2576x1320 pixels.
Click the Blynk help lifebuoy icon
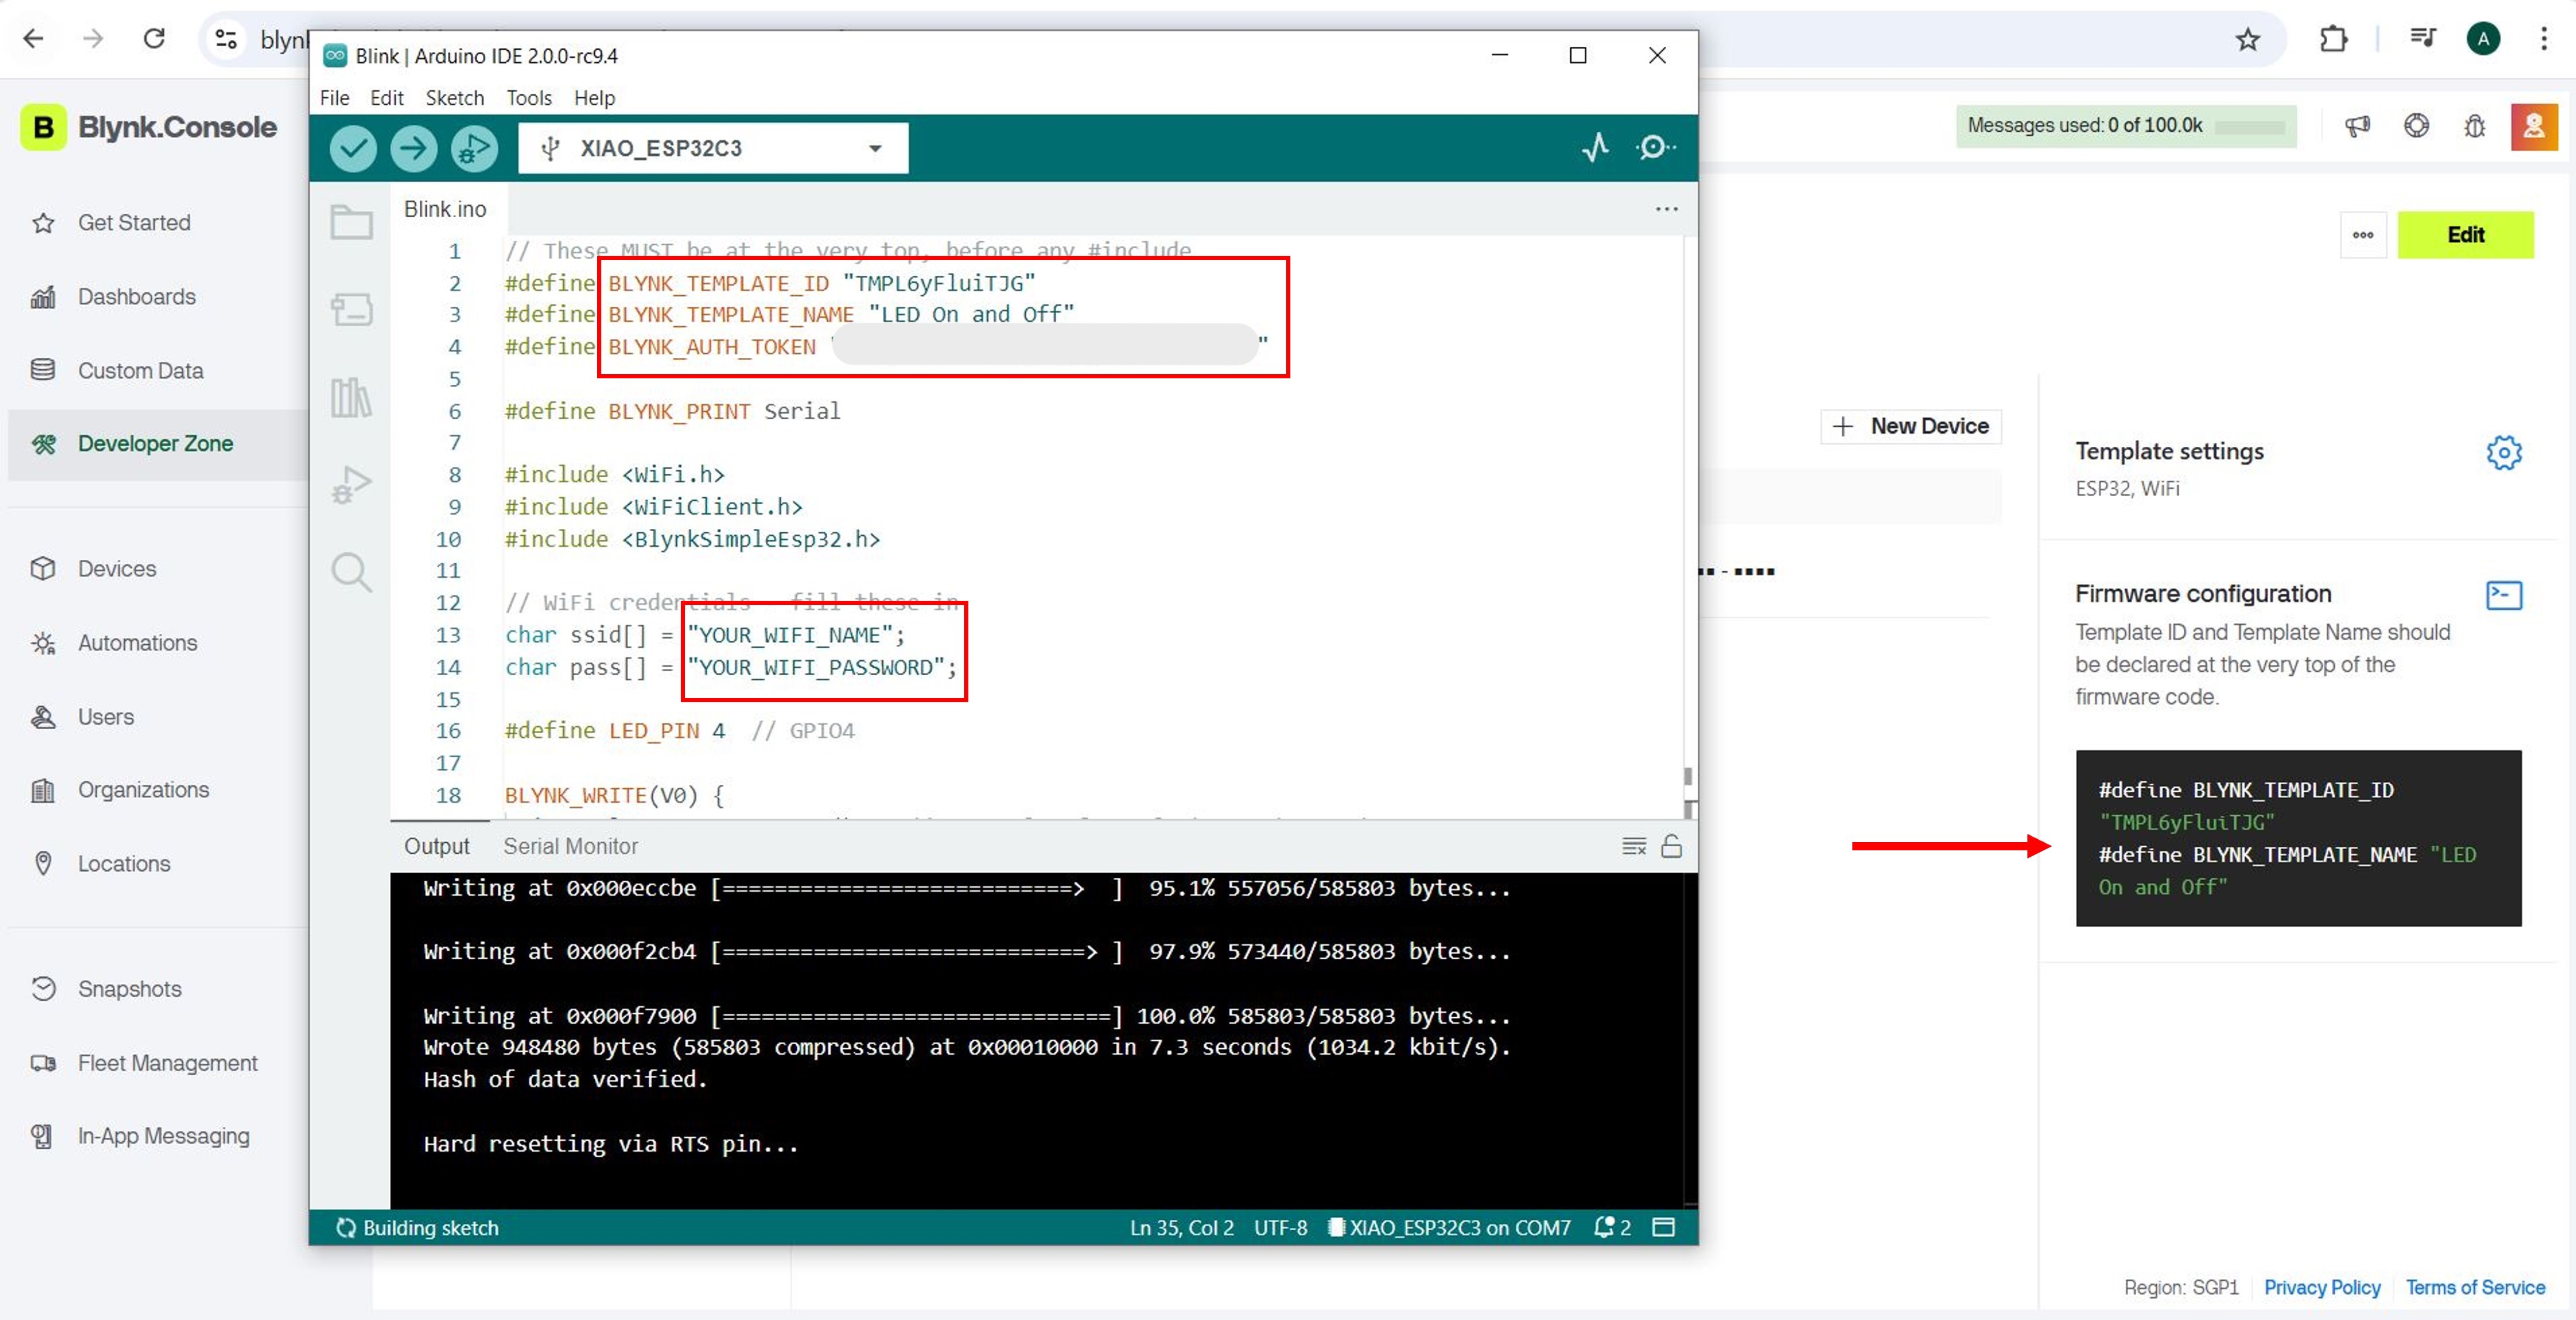pyautogui.click(x=2416, y=126)
